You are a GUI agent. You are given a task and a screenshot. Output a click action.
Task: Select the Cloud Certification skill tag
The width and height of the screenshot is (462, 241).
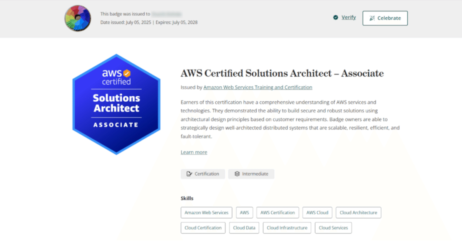(203, 228)
